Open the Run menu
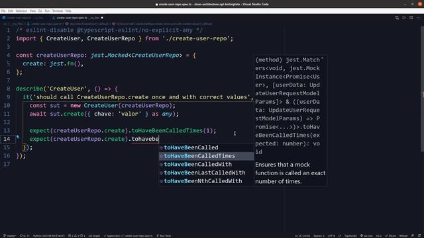The height and width of the screenshot is (238, 424). (x=47, y=11)
